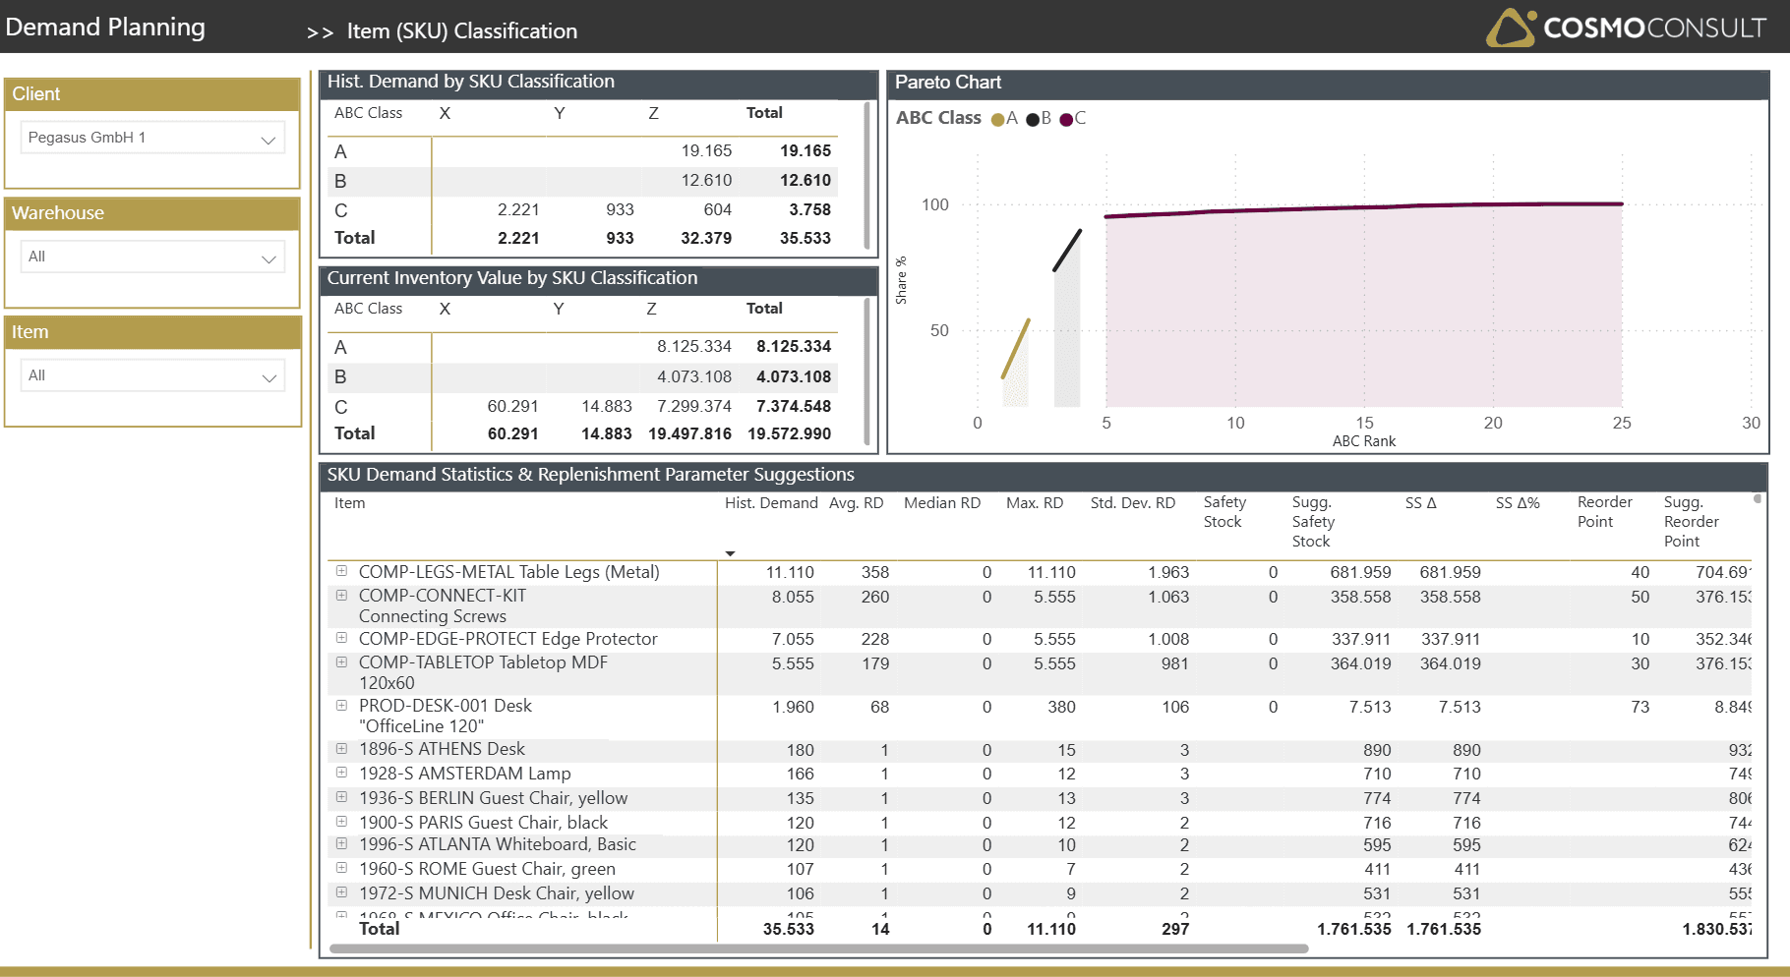Image resolution: width=1790 pixels, height=977 pixels.
Task: Expand the 1936-S BERLIN Guest Chair row
Action: pos(341,797)
